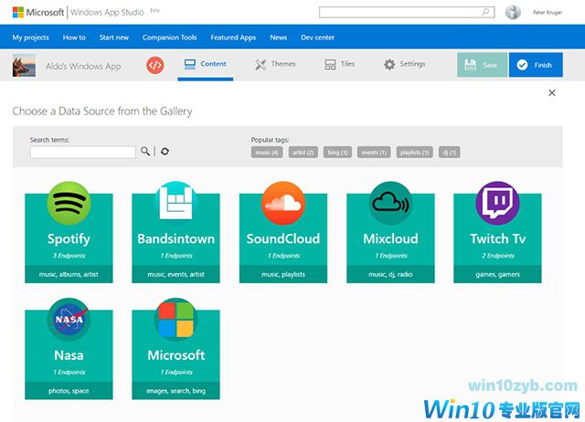Screen dimensions: 585x422
Task: Select the Twitch Tv purple icon
Action: [x=497, y=203]
